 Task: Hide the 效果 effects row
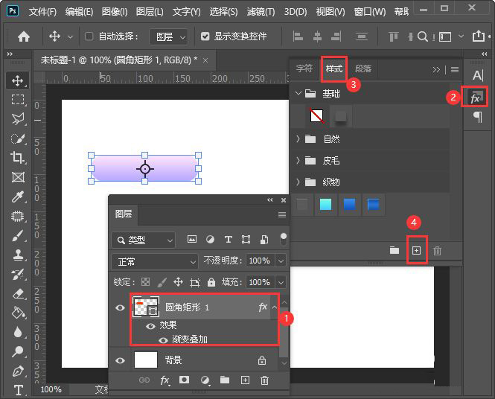coord(150,326)
